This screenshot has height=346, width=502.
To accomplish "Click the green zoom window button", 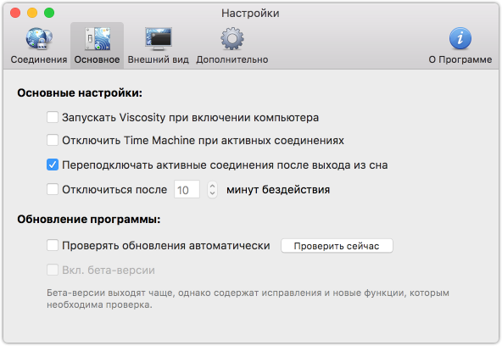I will point(49,13).
